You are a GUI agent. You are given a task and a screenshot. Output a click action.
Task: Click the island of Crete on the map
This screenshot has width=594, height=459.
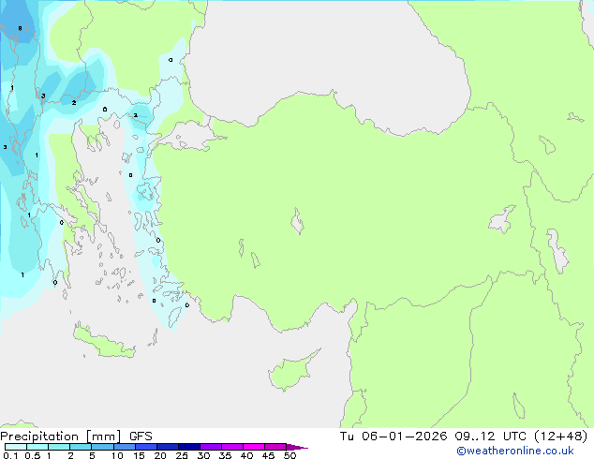click(x=103, y=342)
